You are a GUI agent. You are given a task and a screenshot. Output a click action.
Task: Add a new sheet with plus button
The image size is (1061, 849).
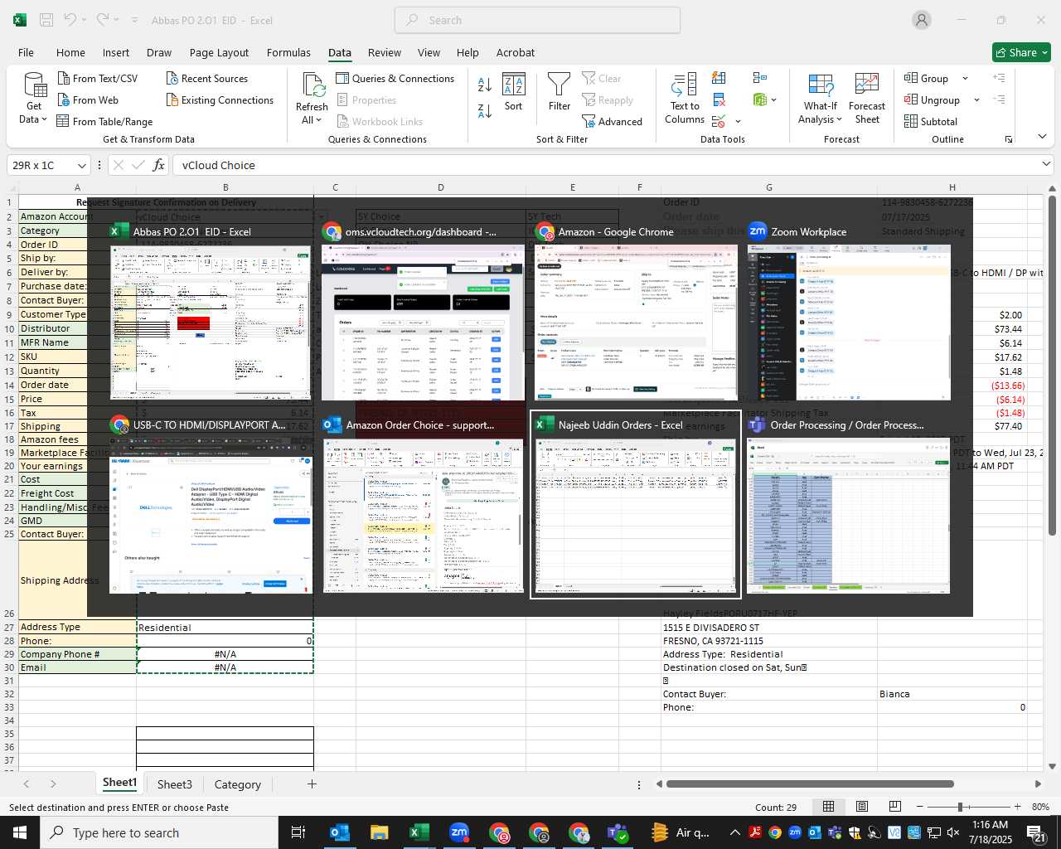(312, 784)
